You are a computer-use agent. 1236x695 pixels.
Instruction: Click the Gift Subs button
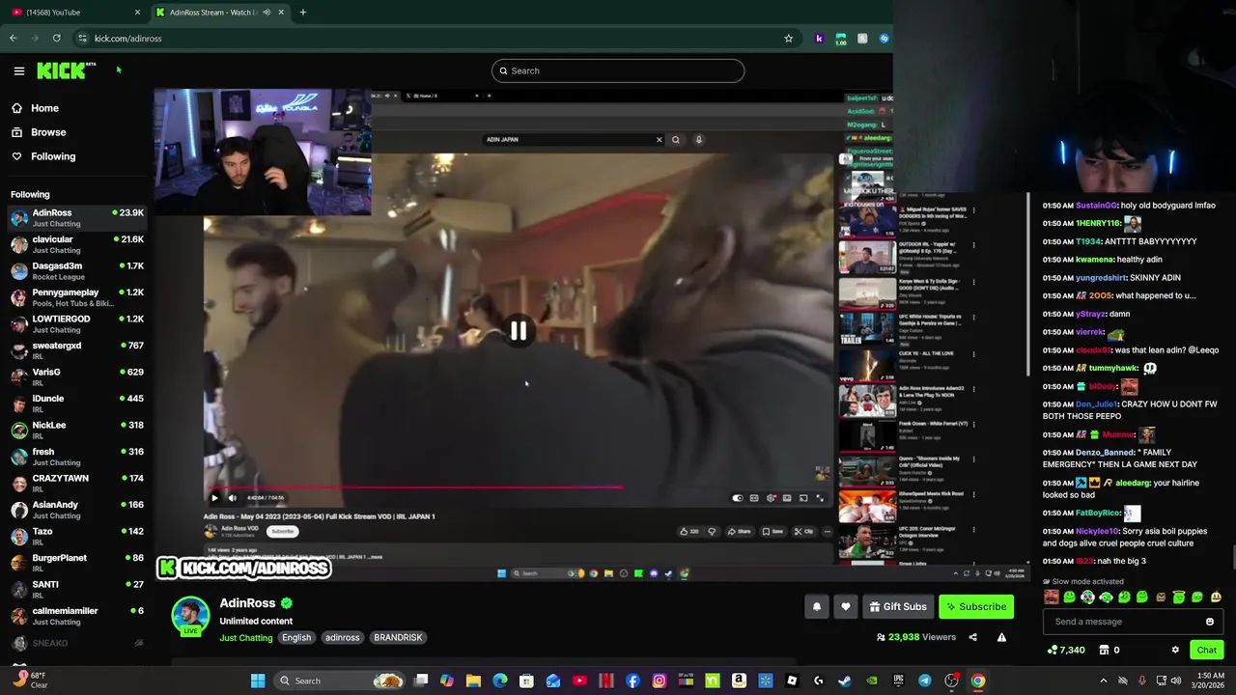[x=898, y=607]
